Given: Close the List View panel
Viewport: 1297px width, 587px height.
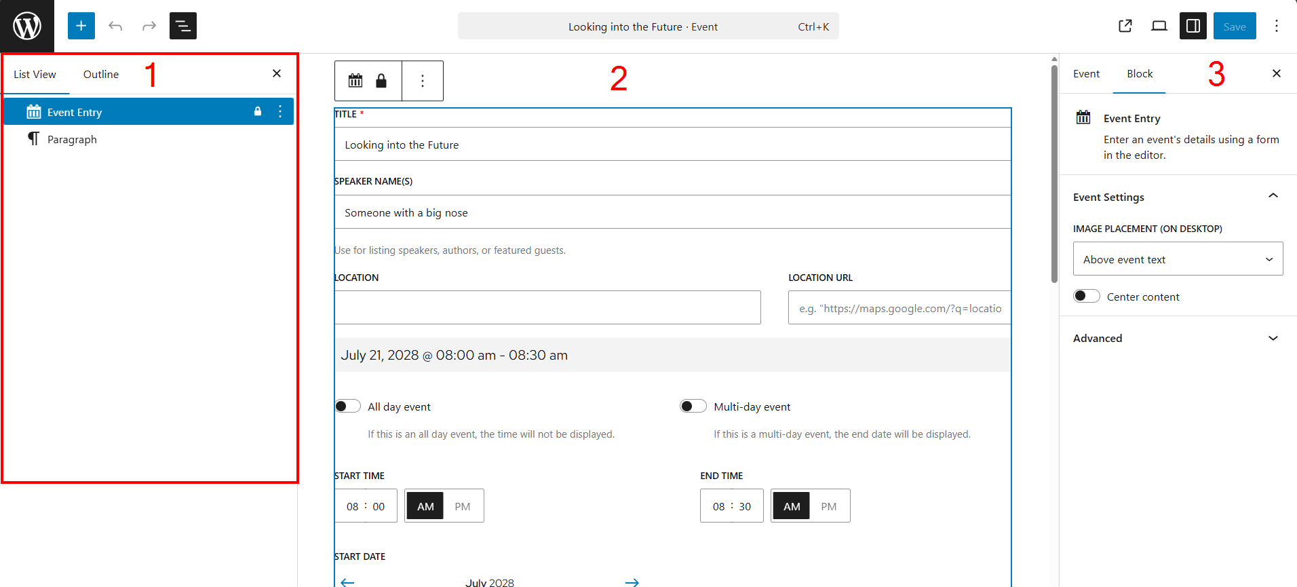Looking at the screenshot, I should tap(277, 73).
